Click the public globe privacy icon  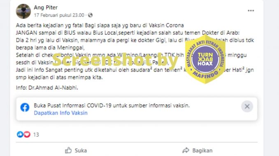[90, 15]
